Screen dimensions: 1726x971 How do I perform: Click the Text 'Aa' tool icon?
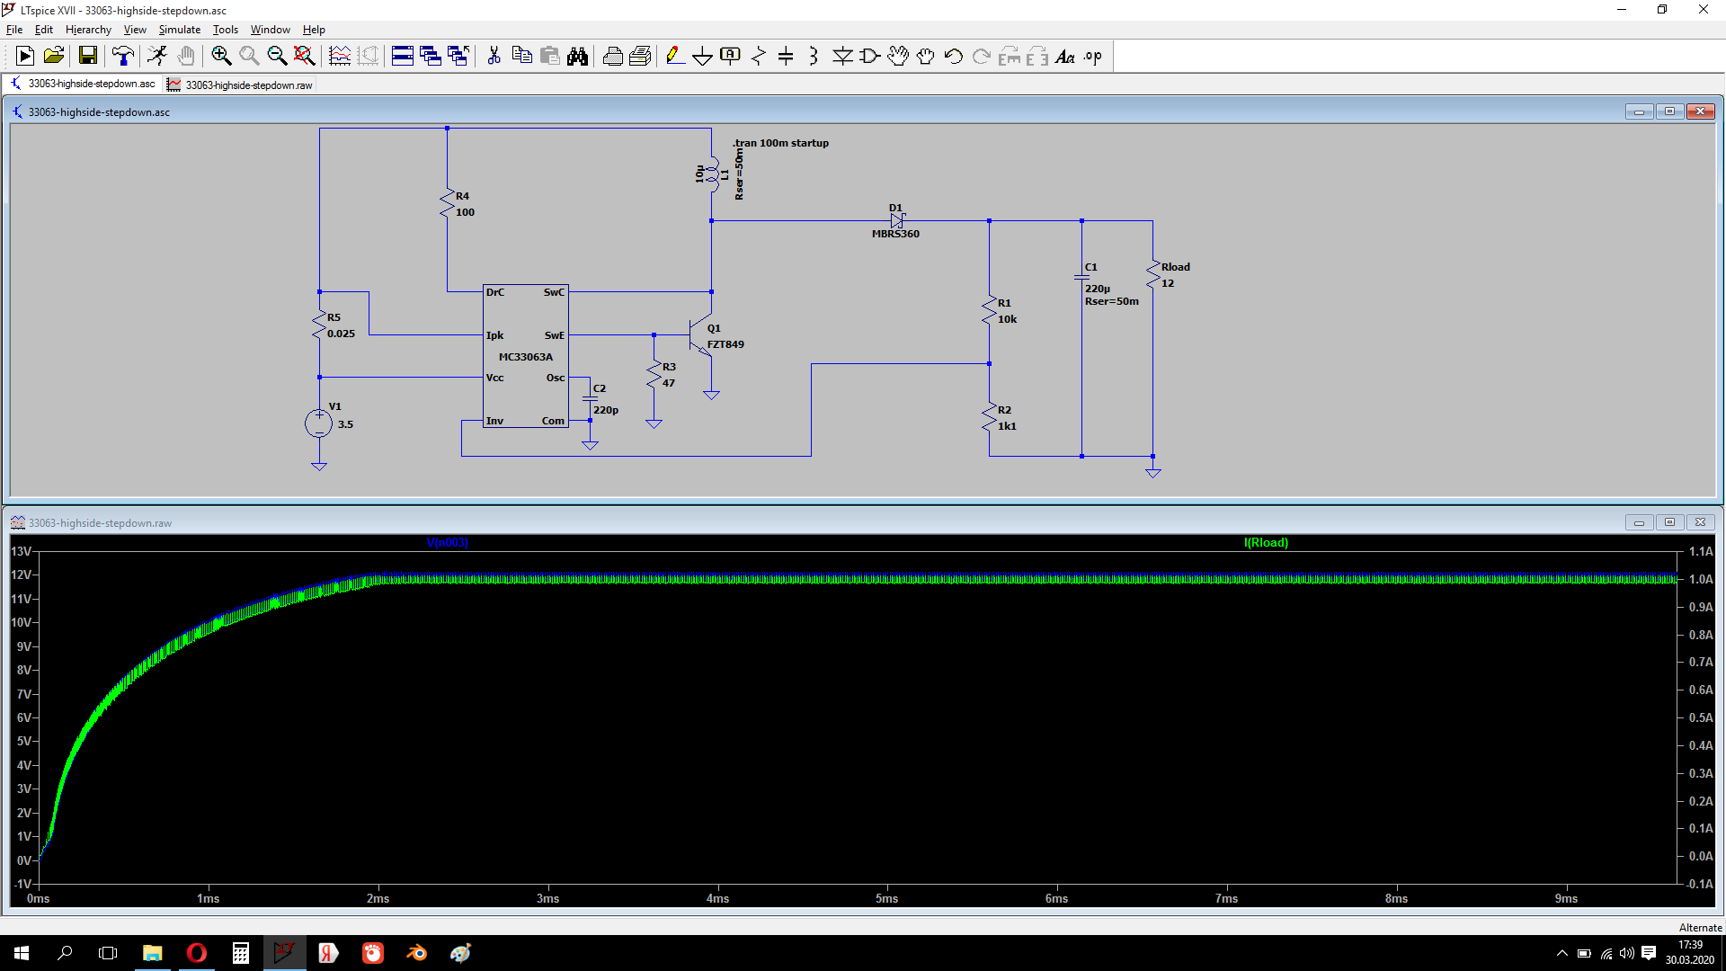(x=1065, y=56)
